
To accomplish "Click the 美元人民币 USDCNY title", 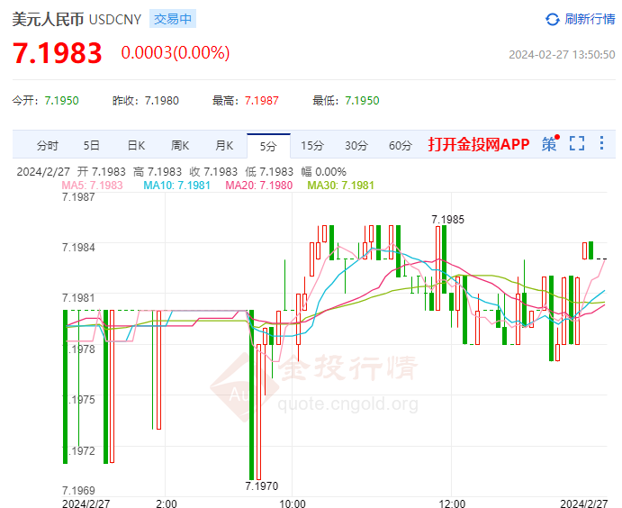I will point(77,20).
